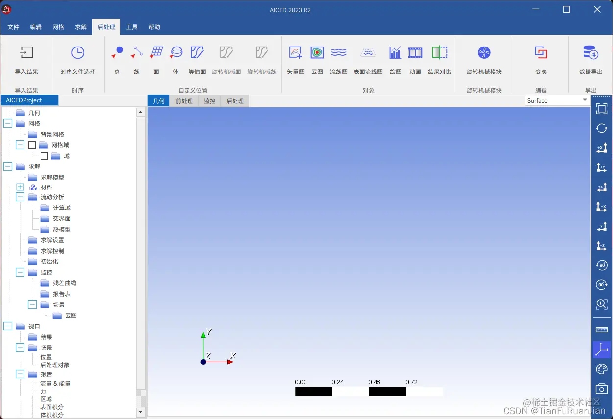Screen dimensions: 613x419
Task: Open the 求解 menu tab
Action: pyautogui.click(x=81, y=27)
